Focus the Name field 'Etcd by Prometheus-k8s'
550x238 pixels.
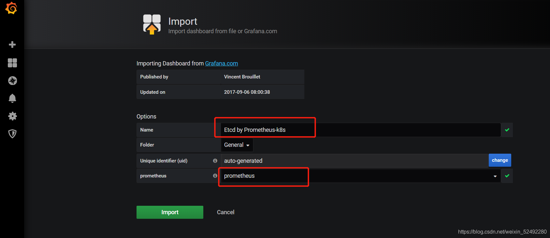click(361, 130)
